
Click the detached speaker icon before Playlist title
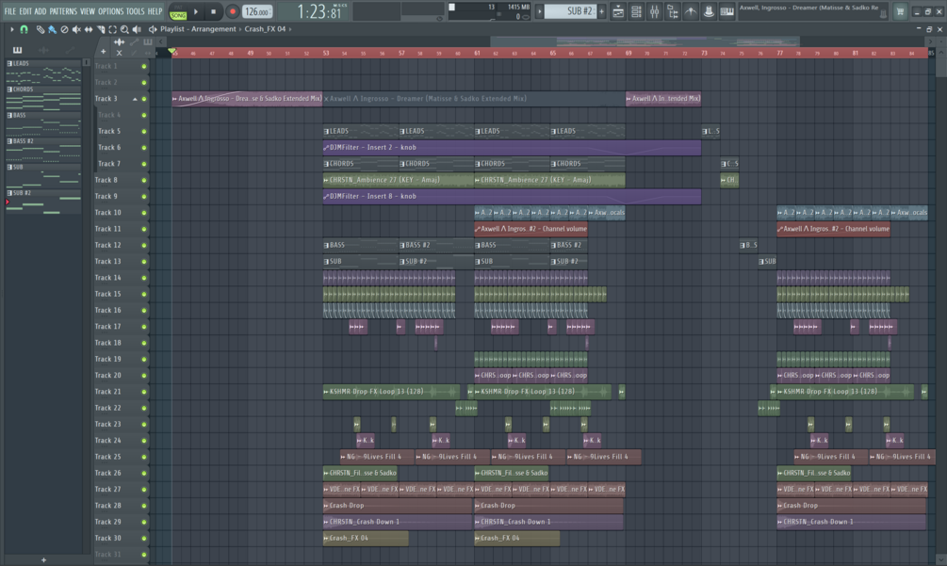[153, 29]
